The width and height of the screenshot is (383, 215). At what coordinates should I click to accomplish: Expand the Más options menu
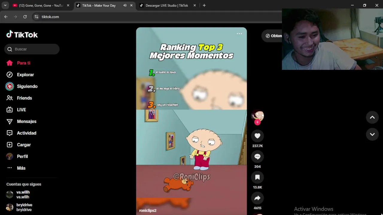(x=21, y=168)
